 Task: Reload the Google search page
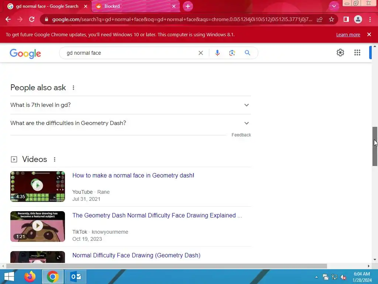tap(32, 19)
